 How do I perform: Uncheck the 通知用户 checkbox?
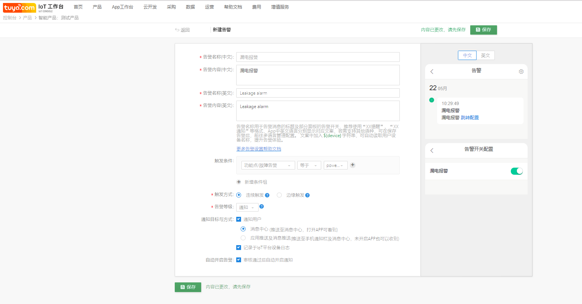click(x=238, y=219)
